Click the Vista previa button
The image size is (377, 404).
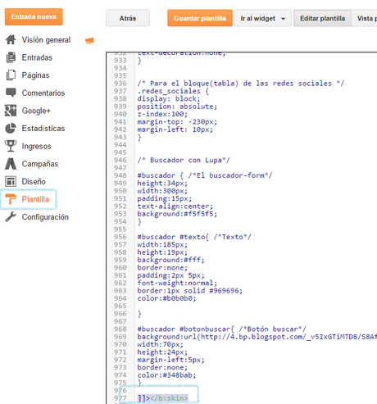click(x=365, y=18)
